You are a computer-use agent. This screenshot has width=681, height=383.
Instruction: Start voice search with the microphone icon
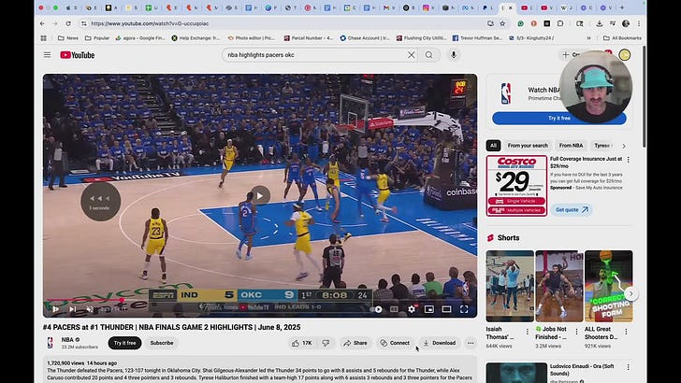point(454,55)
